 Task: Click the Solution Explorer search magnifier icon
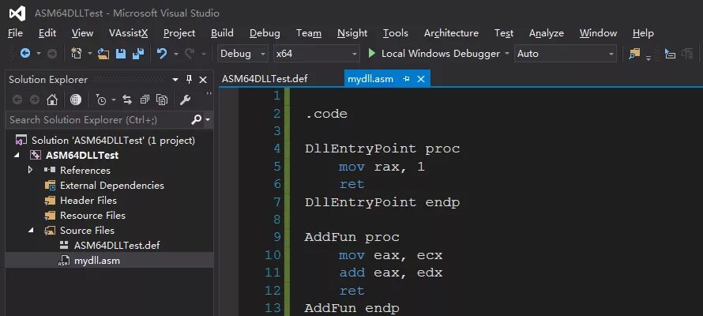click(x=197, y=119)
